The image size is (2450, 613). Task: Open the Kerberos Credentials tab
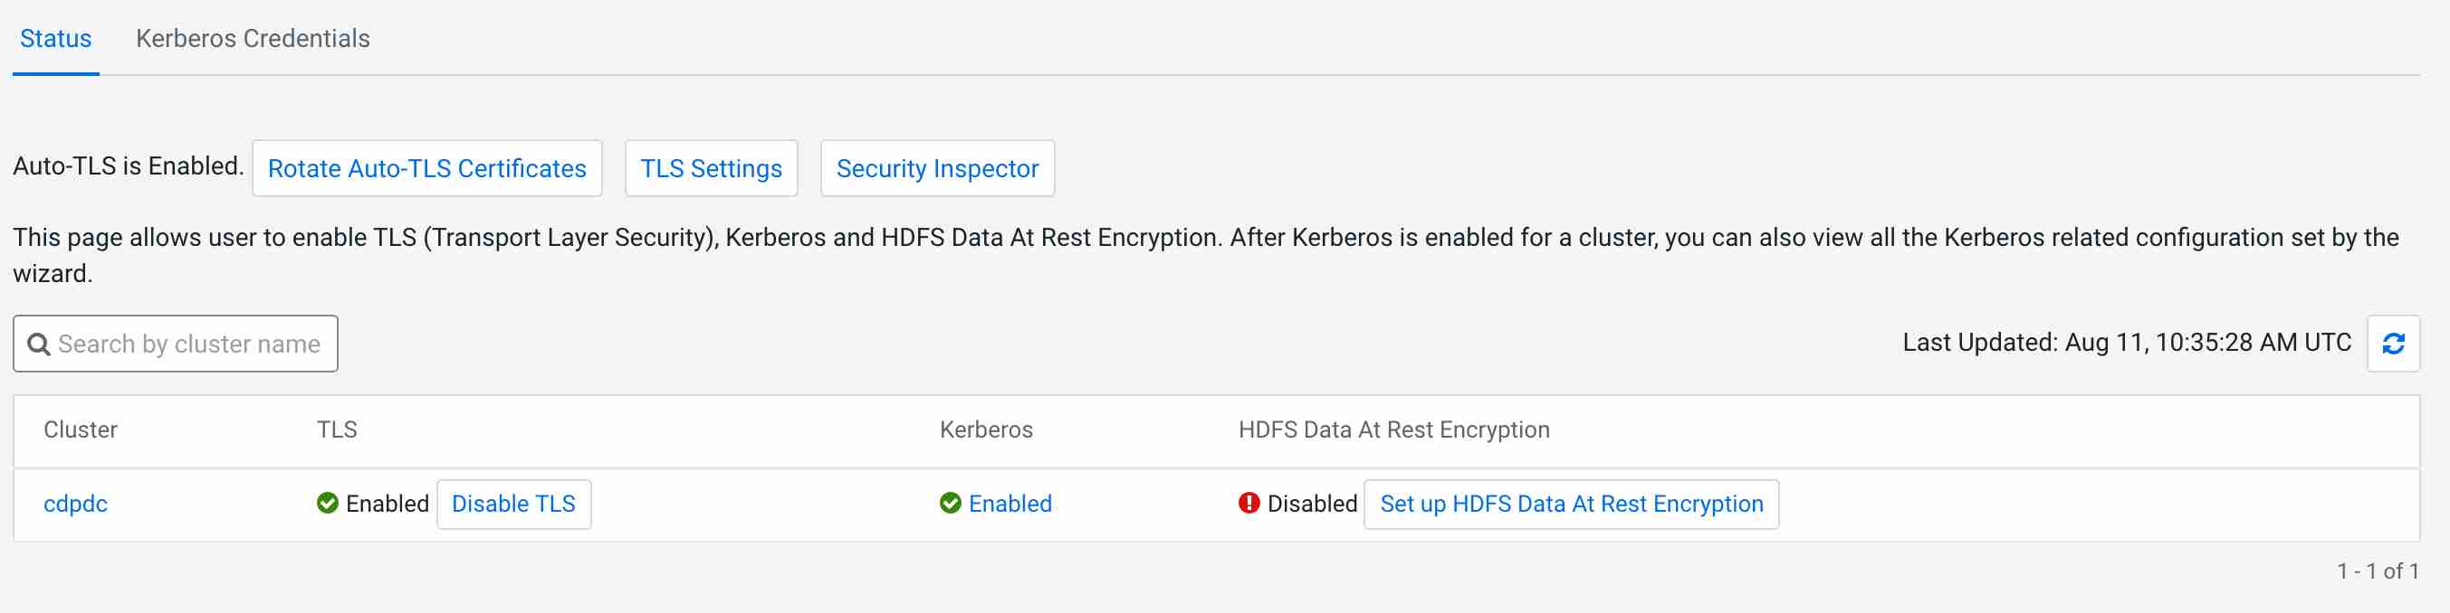pos(252,39)
